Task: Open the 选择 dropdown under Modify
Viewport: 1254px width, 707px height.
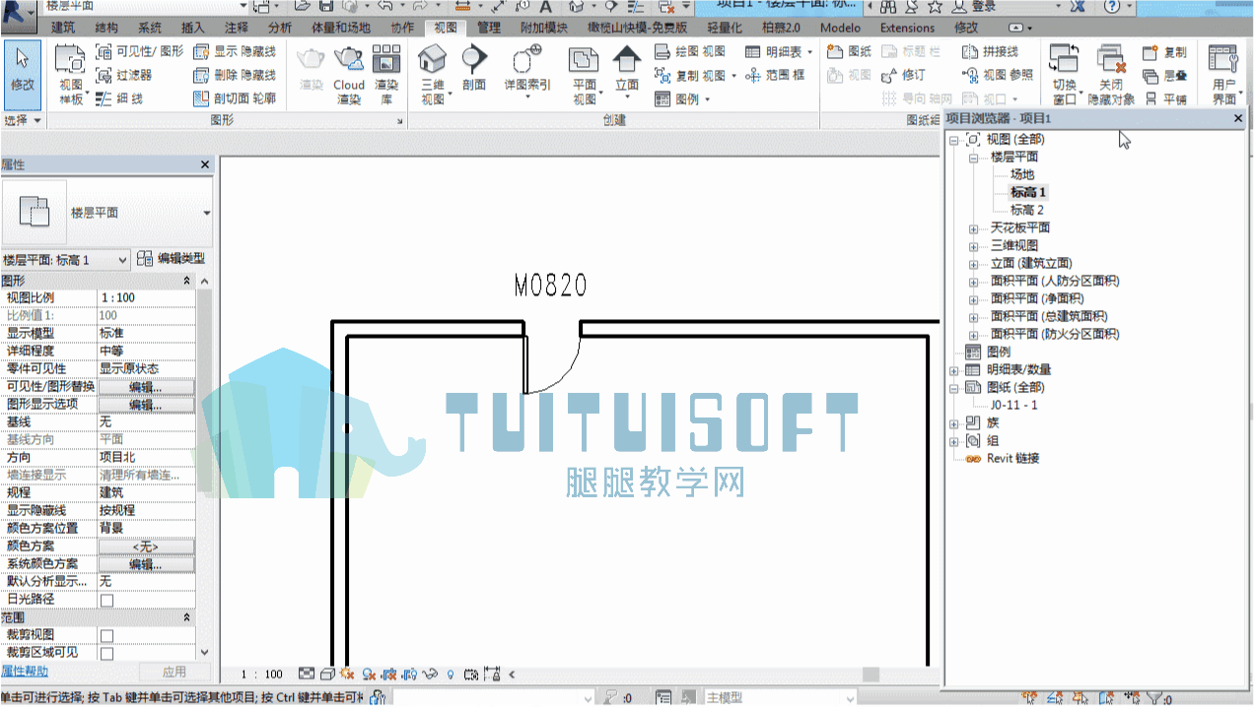Action: 23,120
